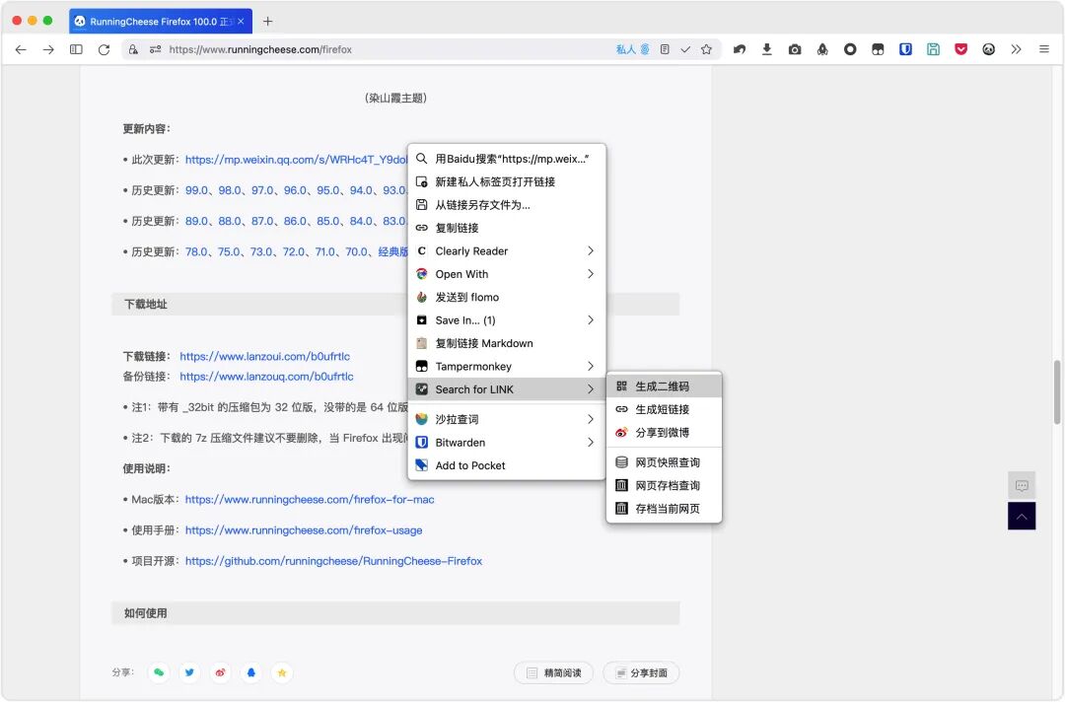
Task: Click the 分享封面 button
Action: pos(641,672)
